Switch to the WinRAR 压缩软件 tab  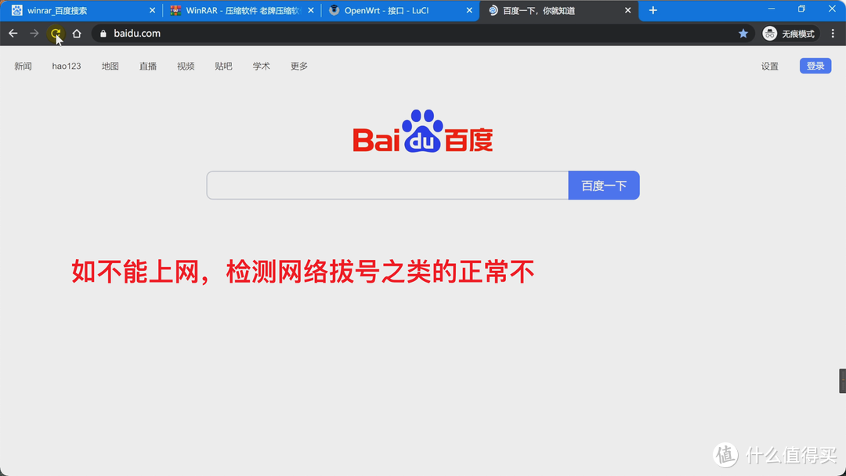pos(242,10)
